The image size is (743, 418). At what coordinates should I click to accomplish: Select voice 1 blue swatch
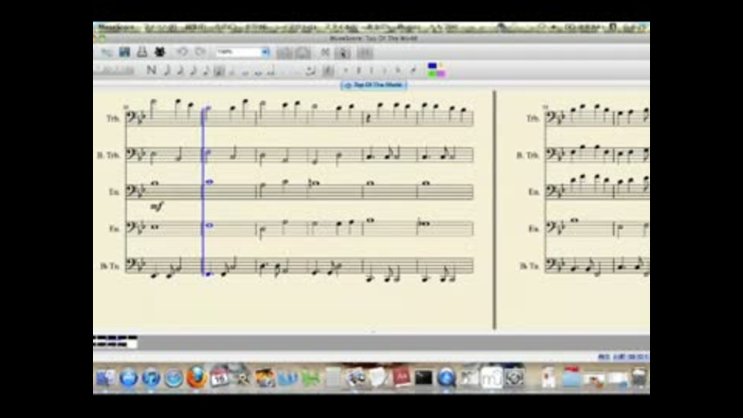pos(432,67)
